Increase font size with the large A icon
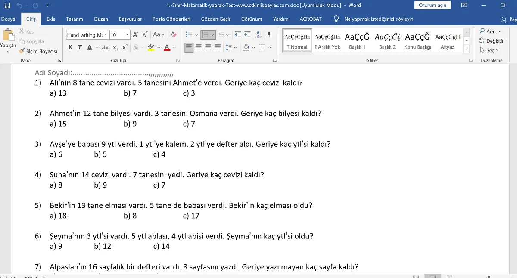The height and width of the screenshot is (278, 517). 135,35
